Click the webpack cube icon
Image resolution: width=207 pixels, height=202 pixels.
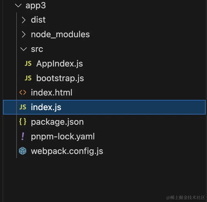23,151
